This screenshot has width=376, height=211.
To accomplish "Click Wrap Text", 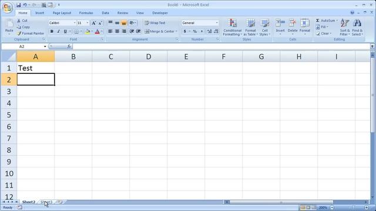I will coord(155,23).
